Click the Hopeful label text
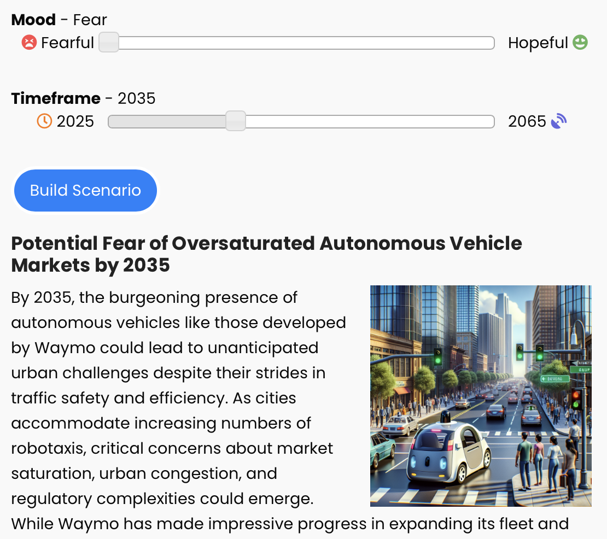607x539 pixels. tap(538, 43)
